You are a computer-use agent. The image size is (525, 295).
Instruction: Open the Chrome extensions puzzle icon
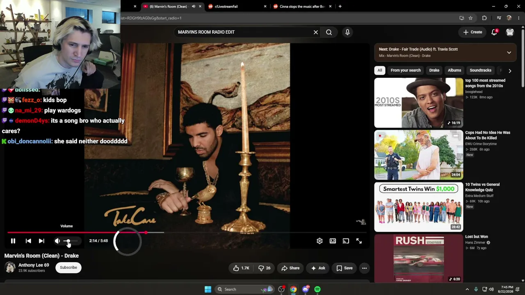pyautogui.click(x=484, y=18)
